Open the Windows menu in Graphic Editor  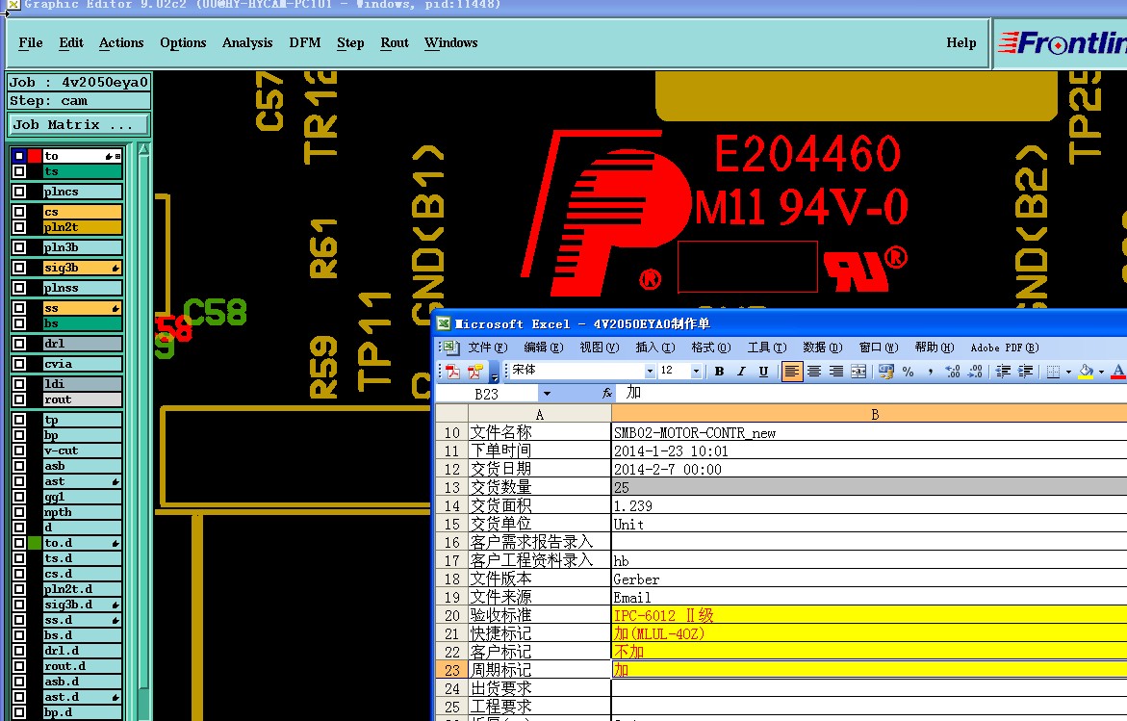(x=450, y=43)
